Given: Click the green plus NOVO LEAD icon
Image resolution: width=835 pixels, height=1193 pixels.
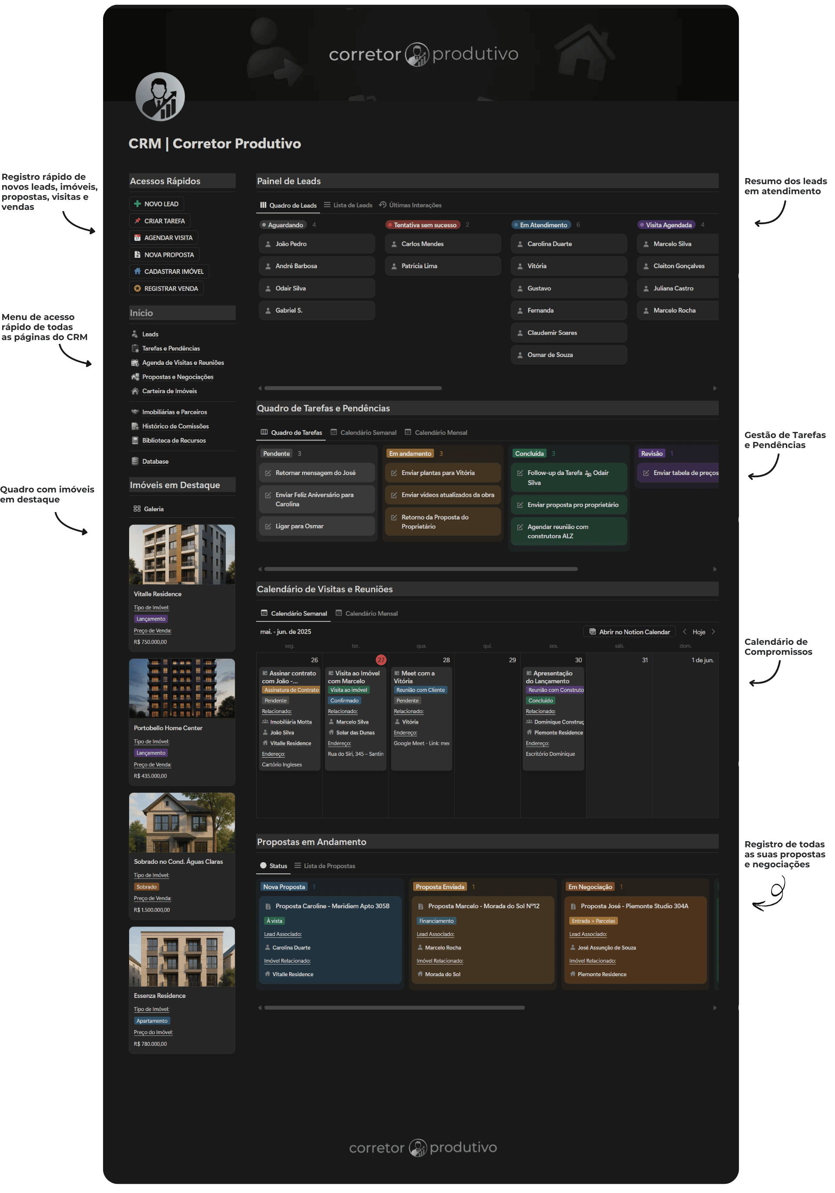Looking at the screenshot, I should [x=137, y=204].
